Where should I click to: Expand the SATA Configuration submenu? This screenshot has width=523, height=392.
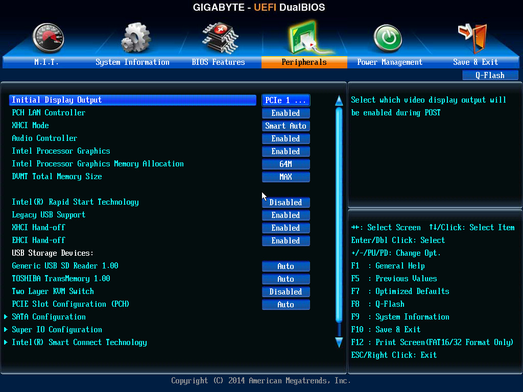click(x=49, y=317)
